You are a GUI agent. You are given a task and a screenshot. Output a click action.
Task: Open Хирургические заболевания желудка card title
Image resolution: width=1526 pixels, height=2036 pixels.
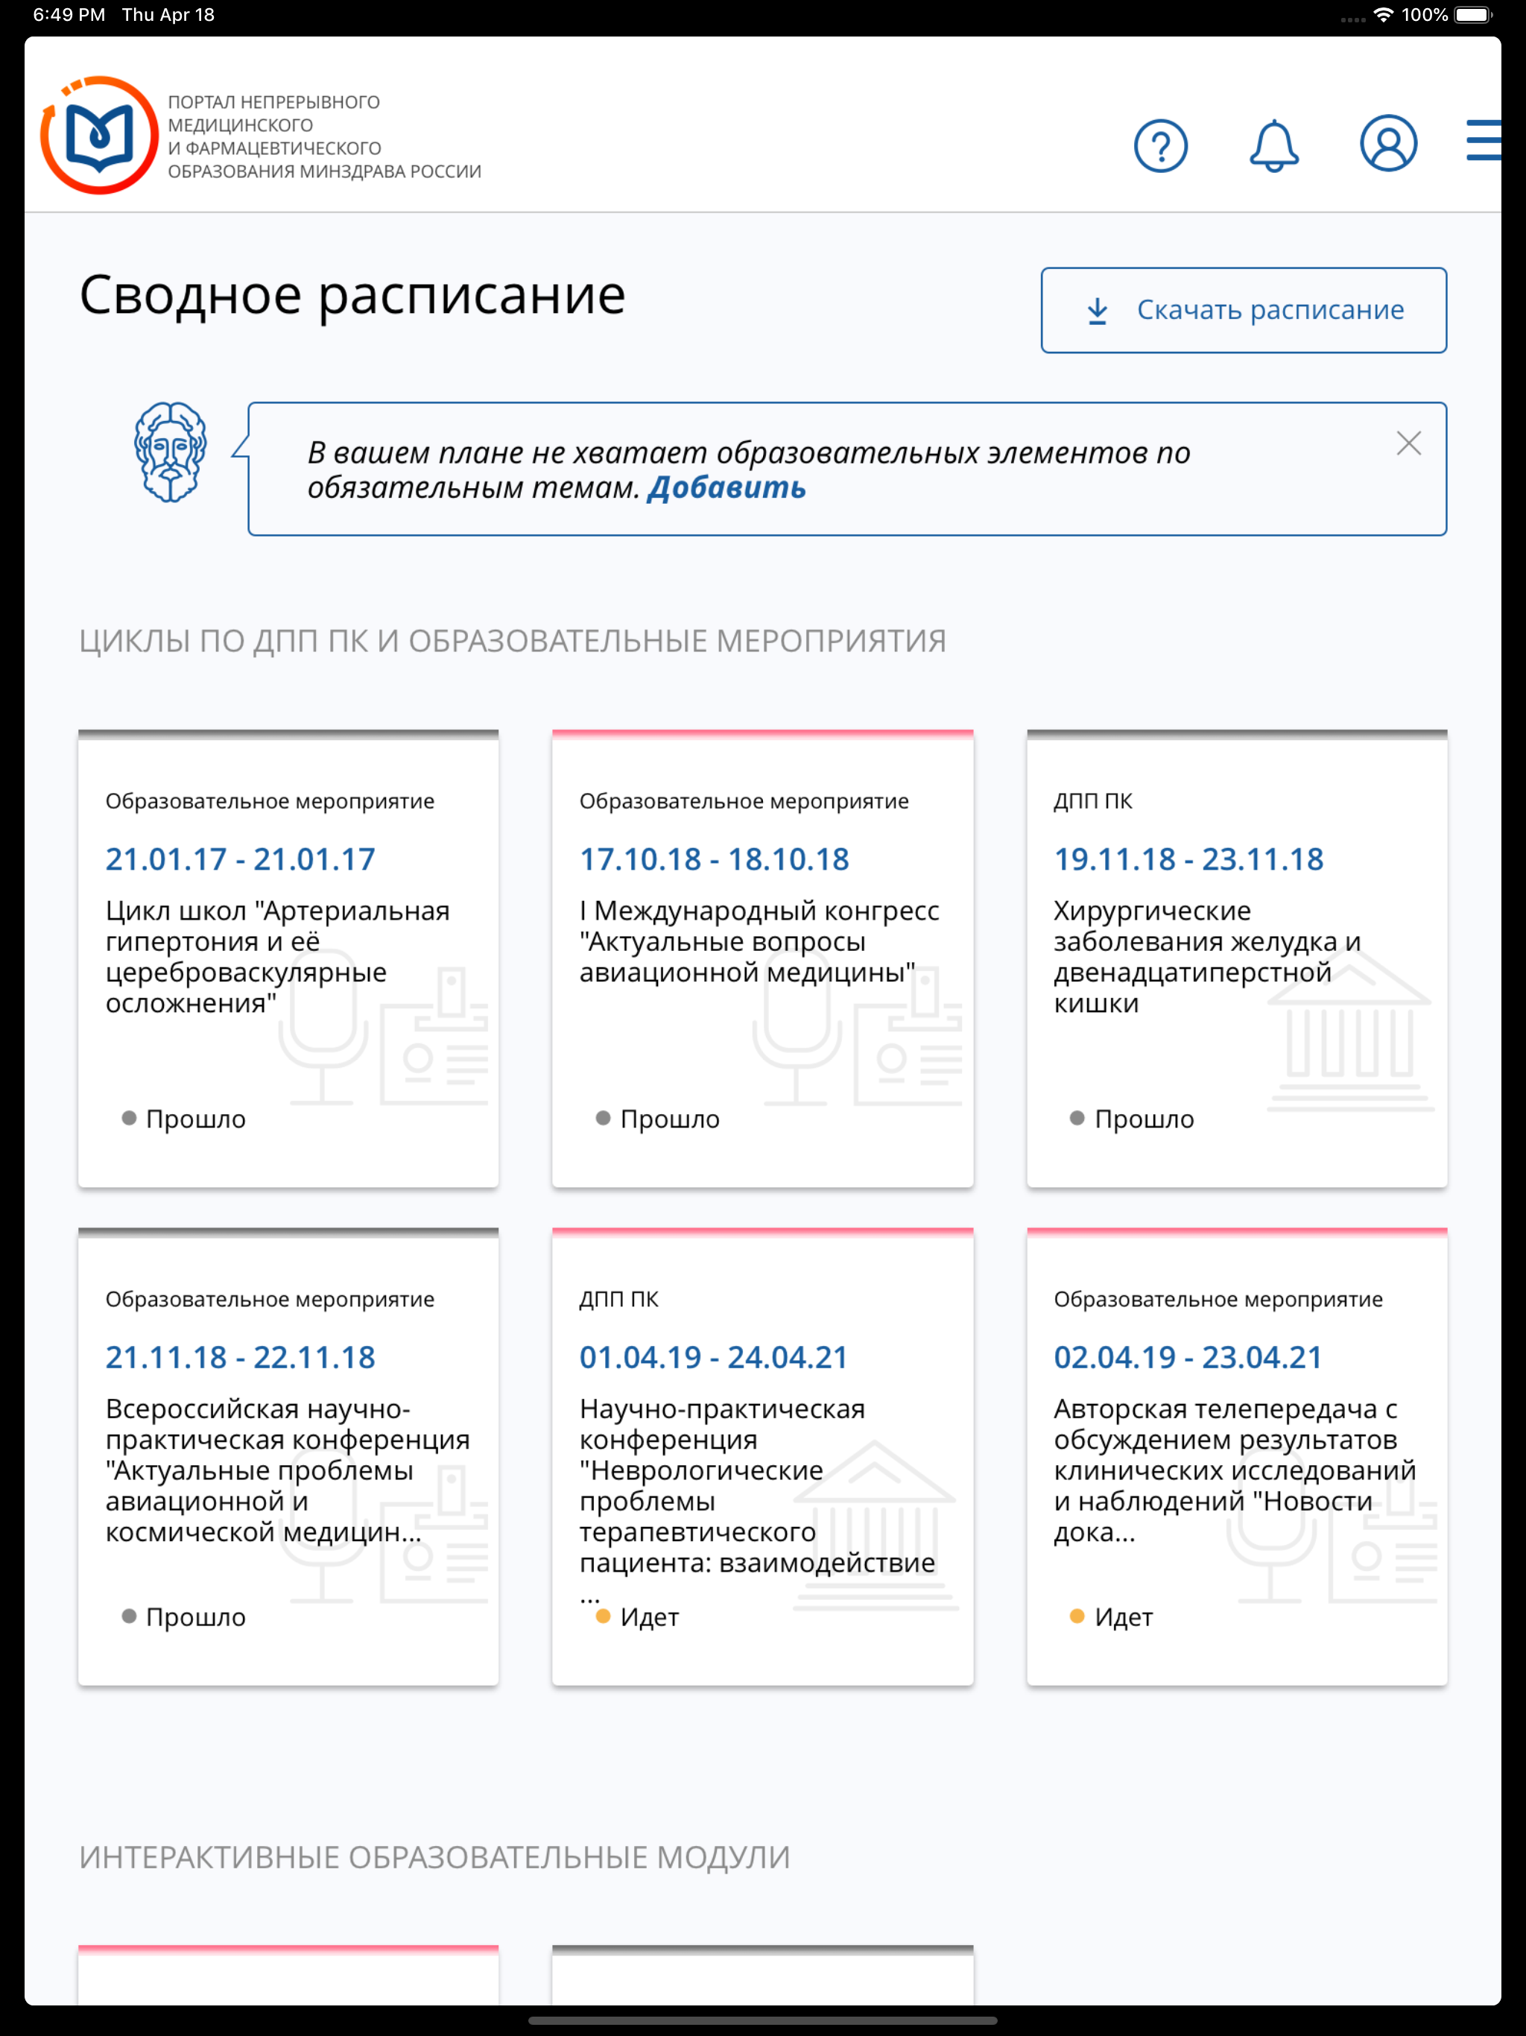point(1206,956)
